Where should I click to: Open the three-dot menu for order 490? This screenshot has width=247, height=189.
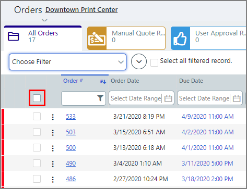(53, 164)
